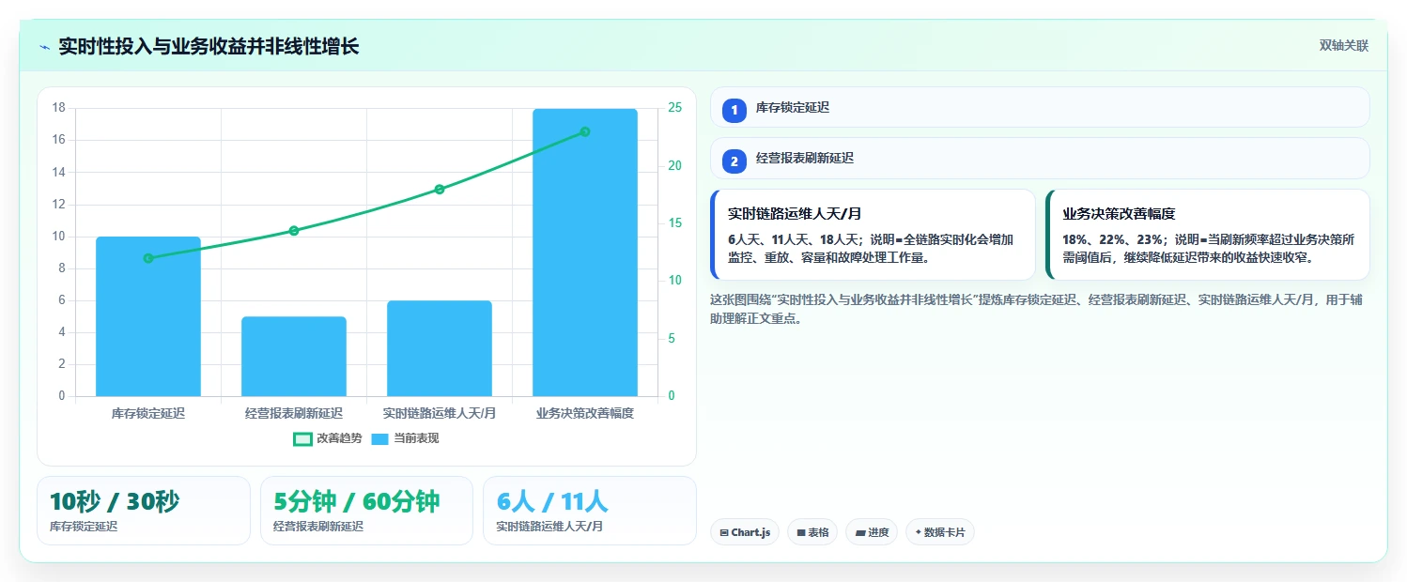
Task: Click left axis value 18
Action: pos(58,108)
